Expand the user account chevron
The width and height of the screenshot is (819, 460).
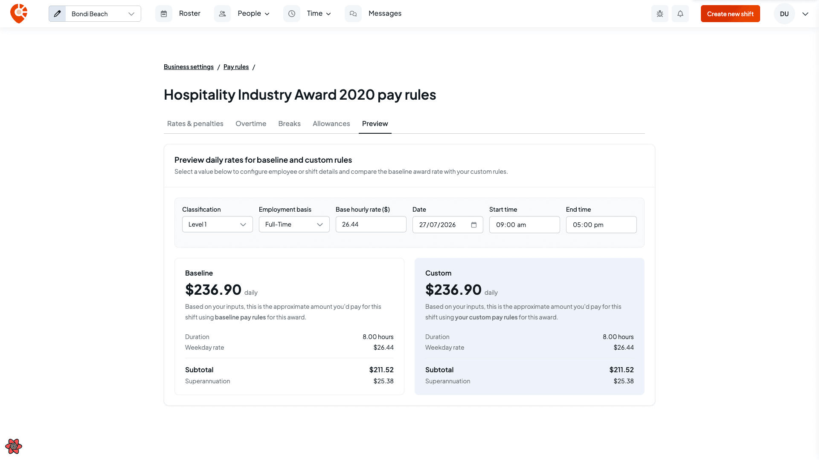805,14
